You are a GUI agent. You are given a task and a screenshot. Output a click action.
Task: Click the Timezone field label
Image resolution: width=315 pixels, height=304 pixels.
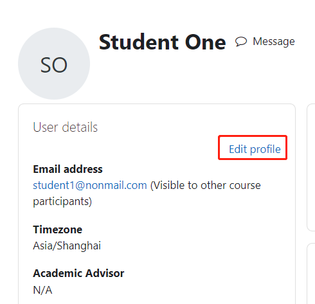pos(58,229)
